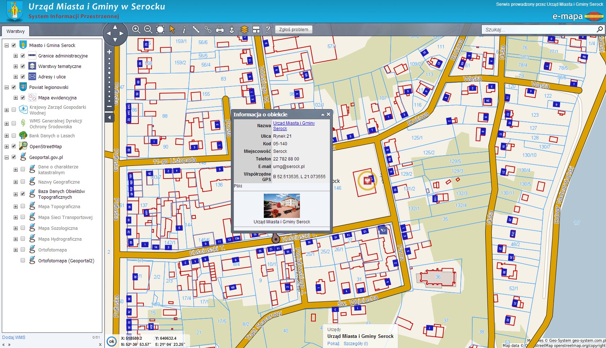Open the 'Warstwy' tab
Screen dimensions: 606x348
coord(16,31)
